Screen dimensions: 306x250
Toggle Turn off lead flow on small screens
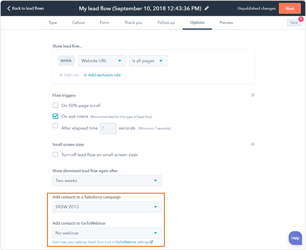click(x=56, y=155)
